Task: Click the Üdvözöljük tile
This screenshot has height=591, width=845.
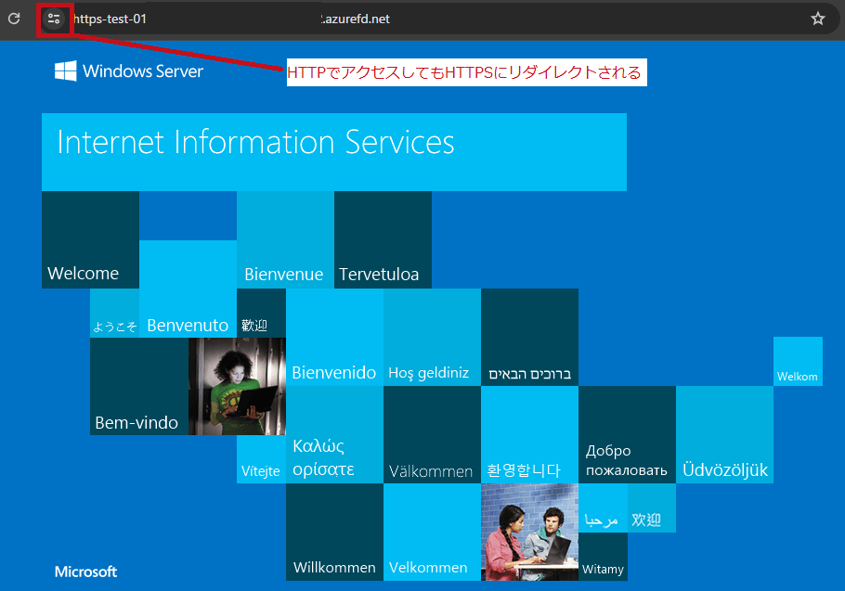Action: click(x=725, y=435)
